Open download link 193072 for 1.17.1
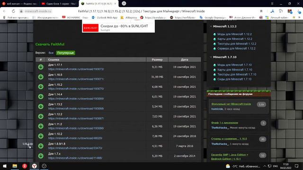303x170 pixels. [76, 69]
